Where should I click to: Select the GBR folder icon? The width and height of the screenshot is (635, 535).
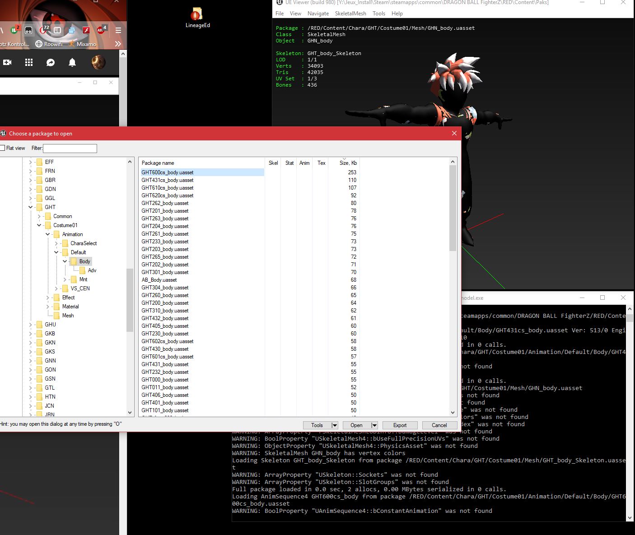click(40, 180)
